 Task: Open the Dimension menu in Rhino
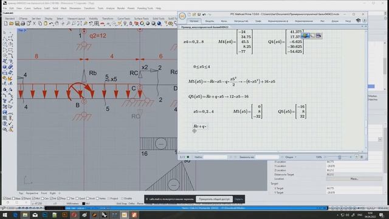pyautogui.click(x=75, y=8)
